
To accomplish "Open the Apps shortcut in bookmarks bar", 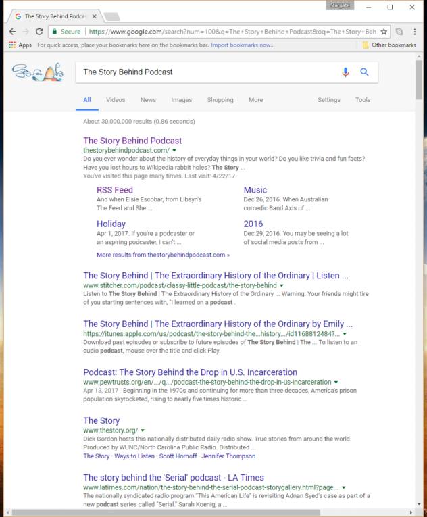I will pyautogui.click(x=20, y=45).
